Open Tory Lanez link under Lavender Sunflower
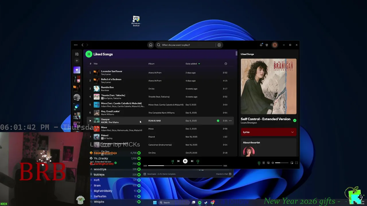367x206 pixels. [106, 74]
